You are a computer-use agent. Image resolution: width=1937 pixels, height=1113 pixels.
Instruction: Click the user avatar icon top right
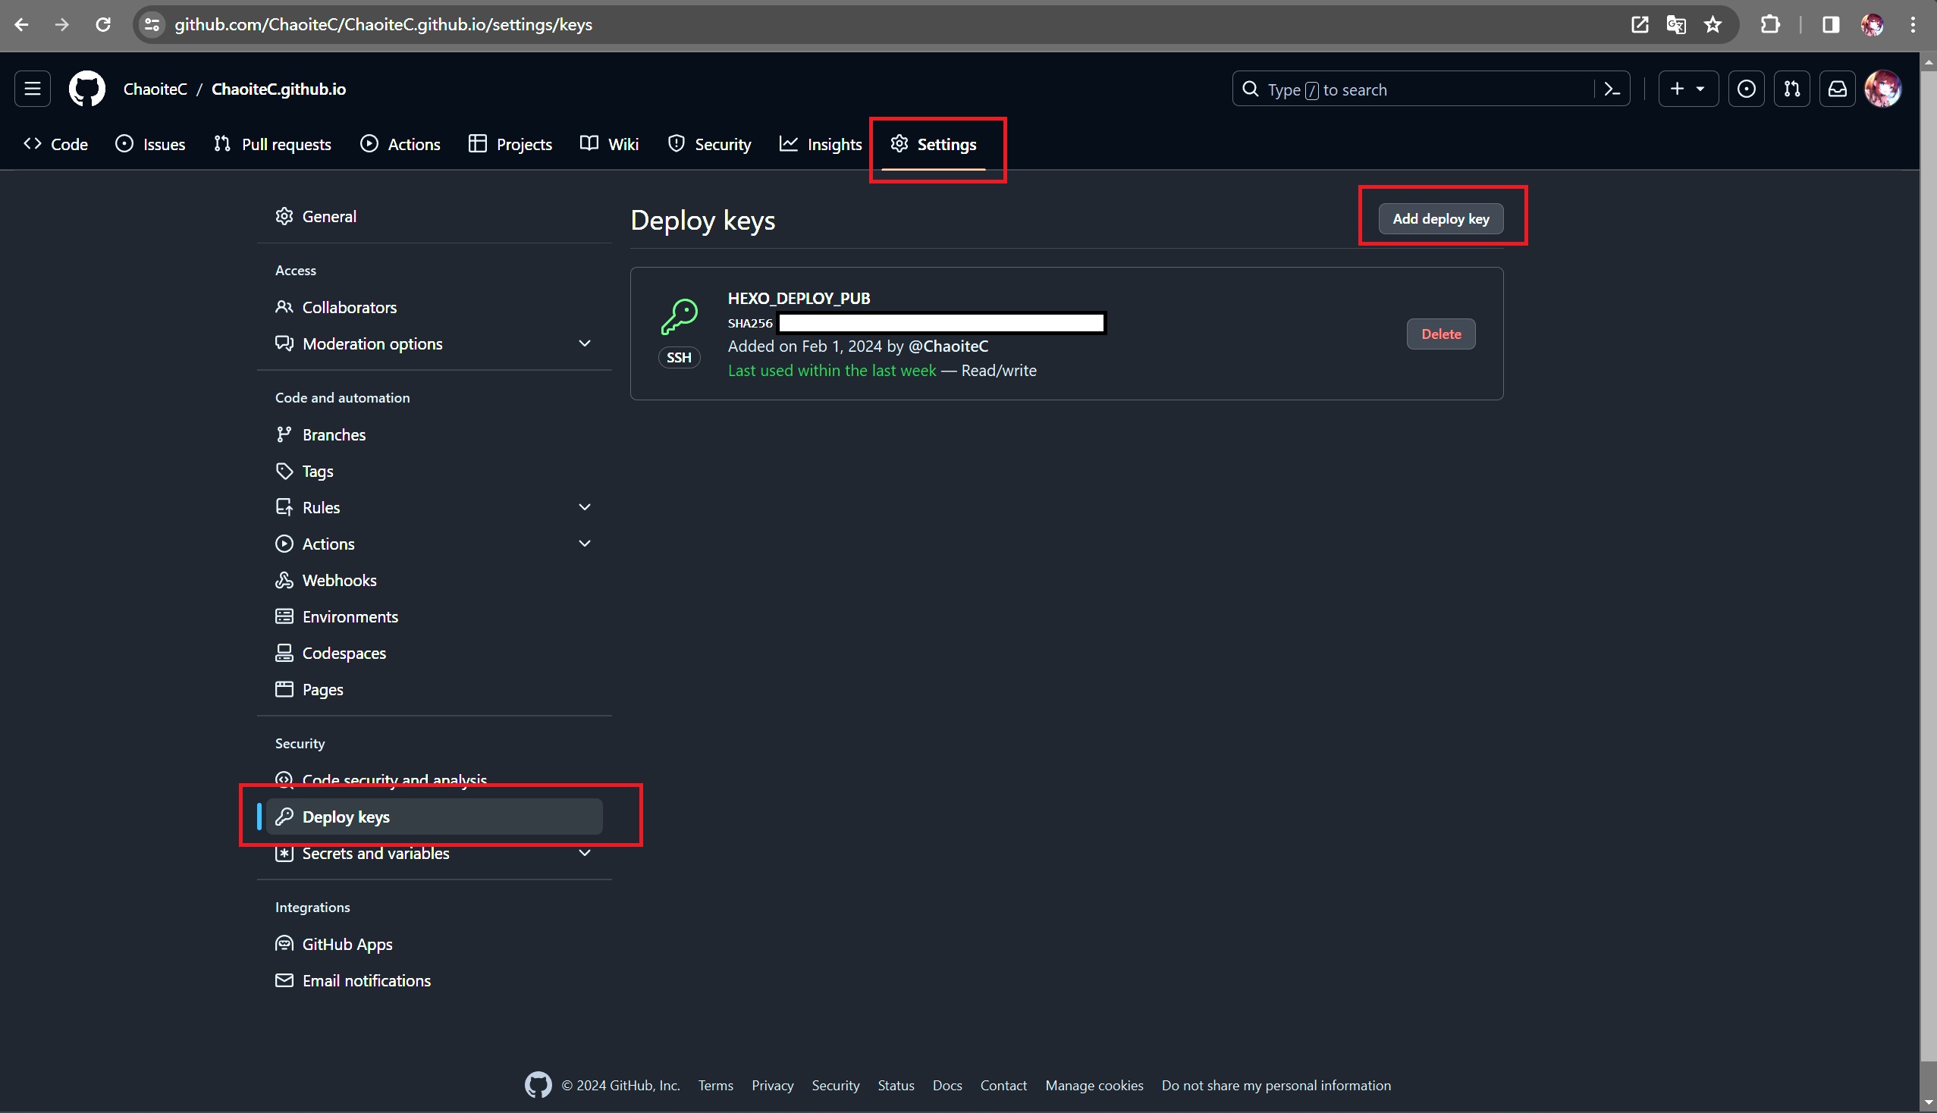[x=1886, y=88]
